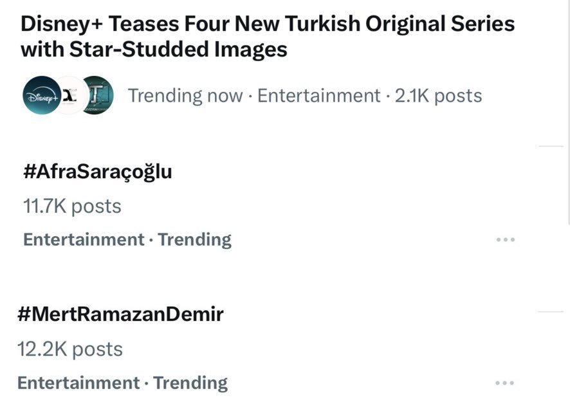Click the dark green T-logo avatar
The width and height of the screenshot is (570, 402).
(97, 95)
